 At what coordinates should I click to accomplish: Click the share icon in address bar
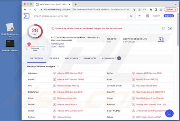139,10
